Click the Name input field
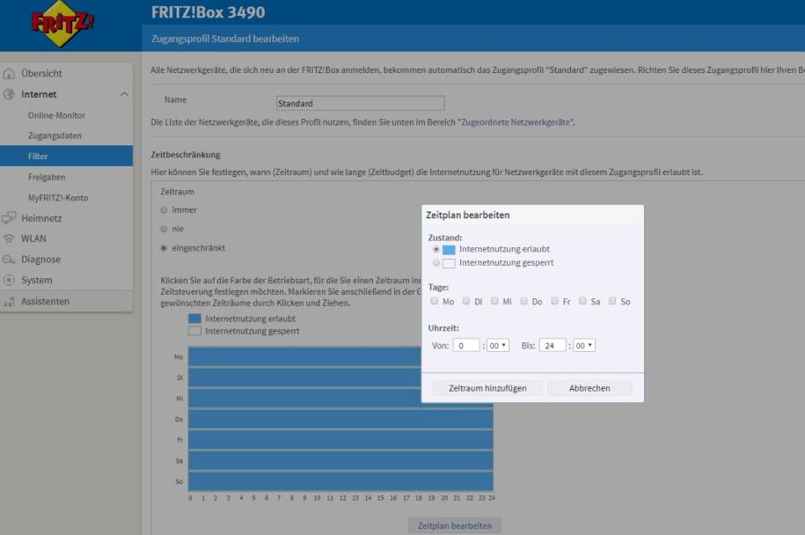The height and width of the screenshot is (535, 805). 360,103
